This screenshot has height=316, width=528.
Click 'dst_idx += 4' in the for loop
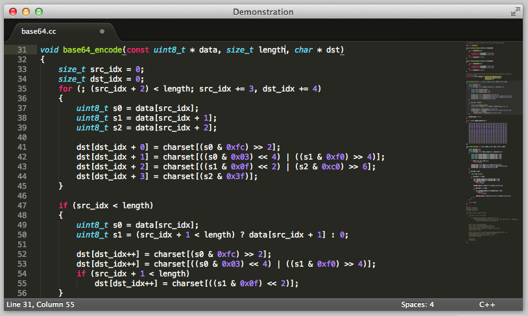tap(290, 89)
